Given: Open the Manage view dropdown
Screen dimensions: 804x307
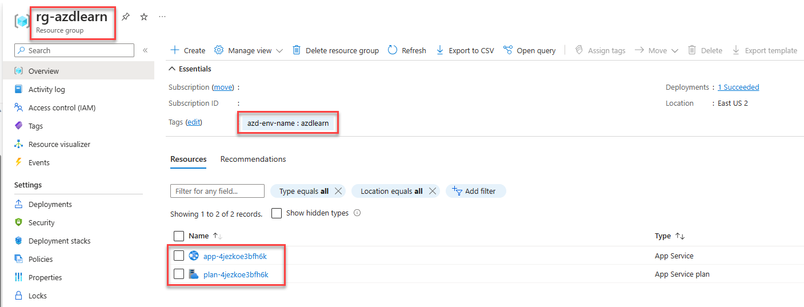Looking at the screenshot, I should (249, 50).
